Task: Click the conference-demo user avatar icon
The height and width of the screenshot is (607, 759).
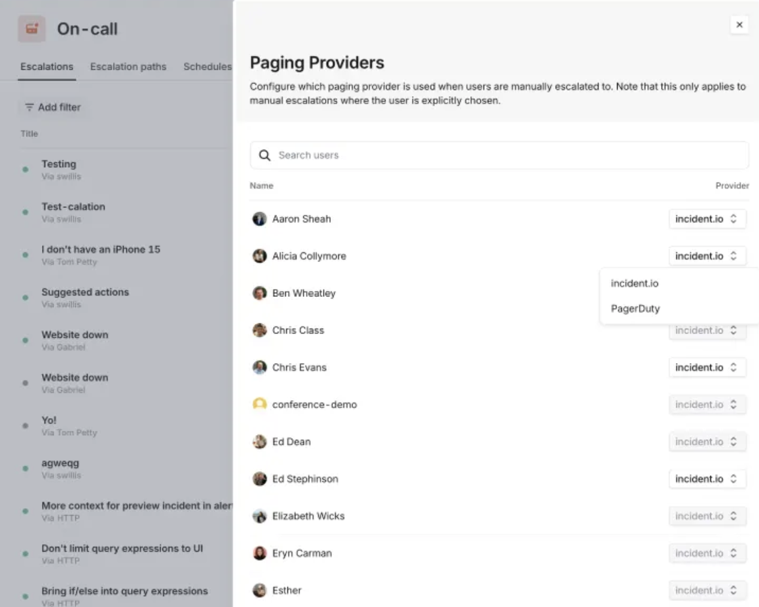Action: (259, 404)
